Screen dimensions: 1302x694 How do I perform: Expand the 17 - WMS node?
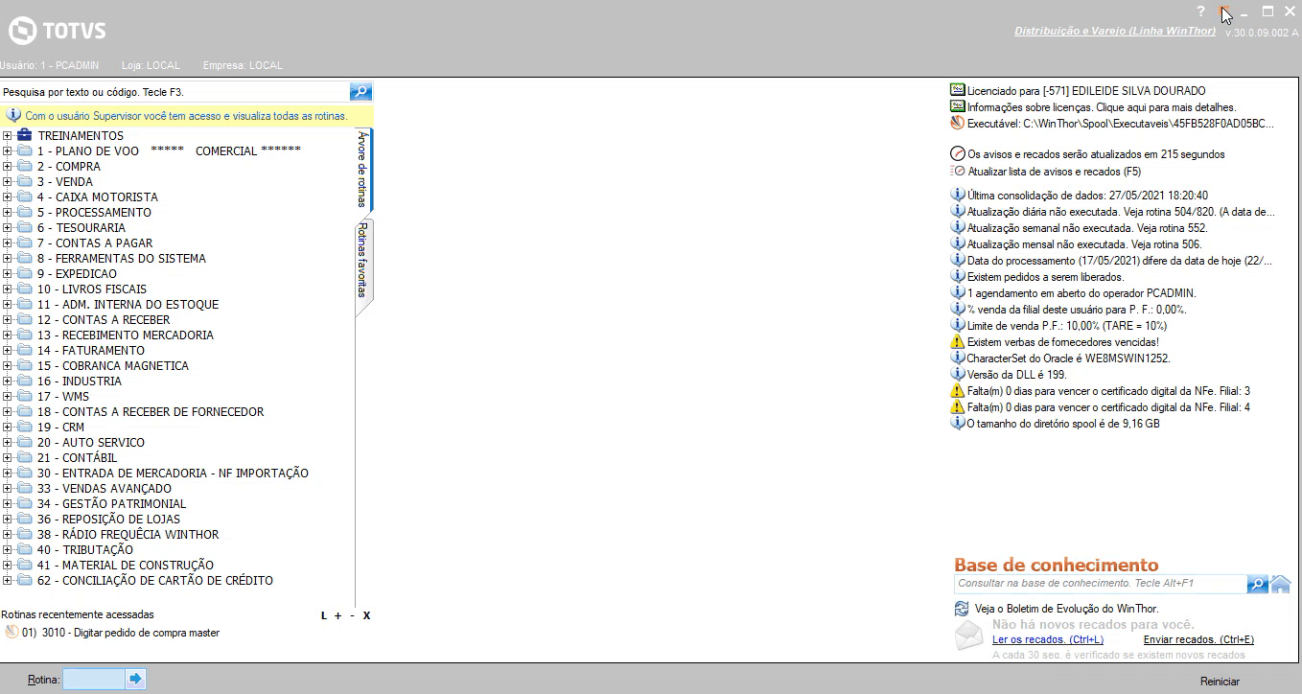coord(8,396)
